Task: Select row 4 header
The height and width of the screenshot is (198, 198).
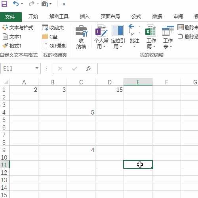Action: pyautogui.click(x=4, y=112)
